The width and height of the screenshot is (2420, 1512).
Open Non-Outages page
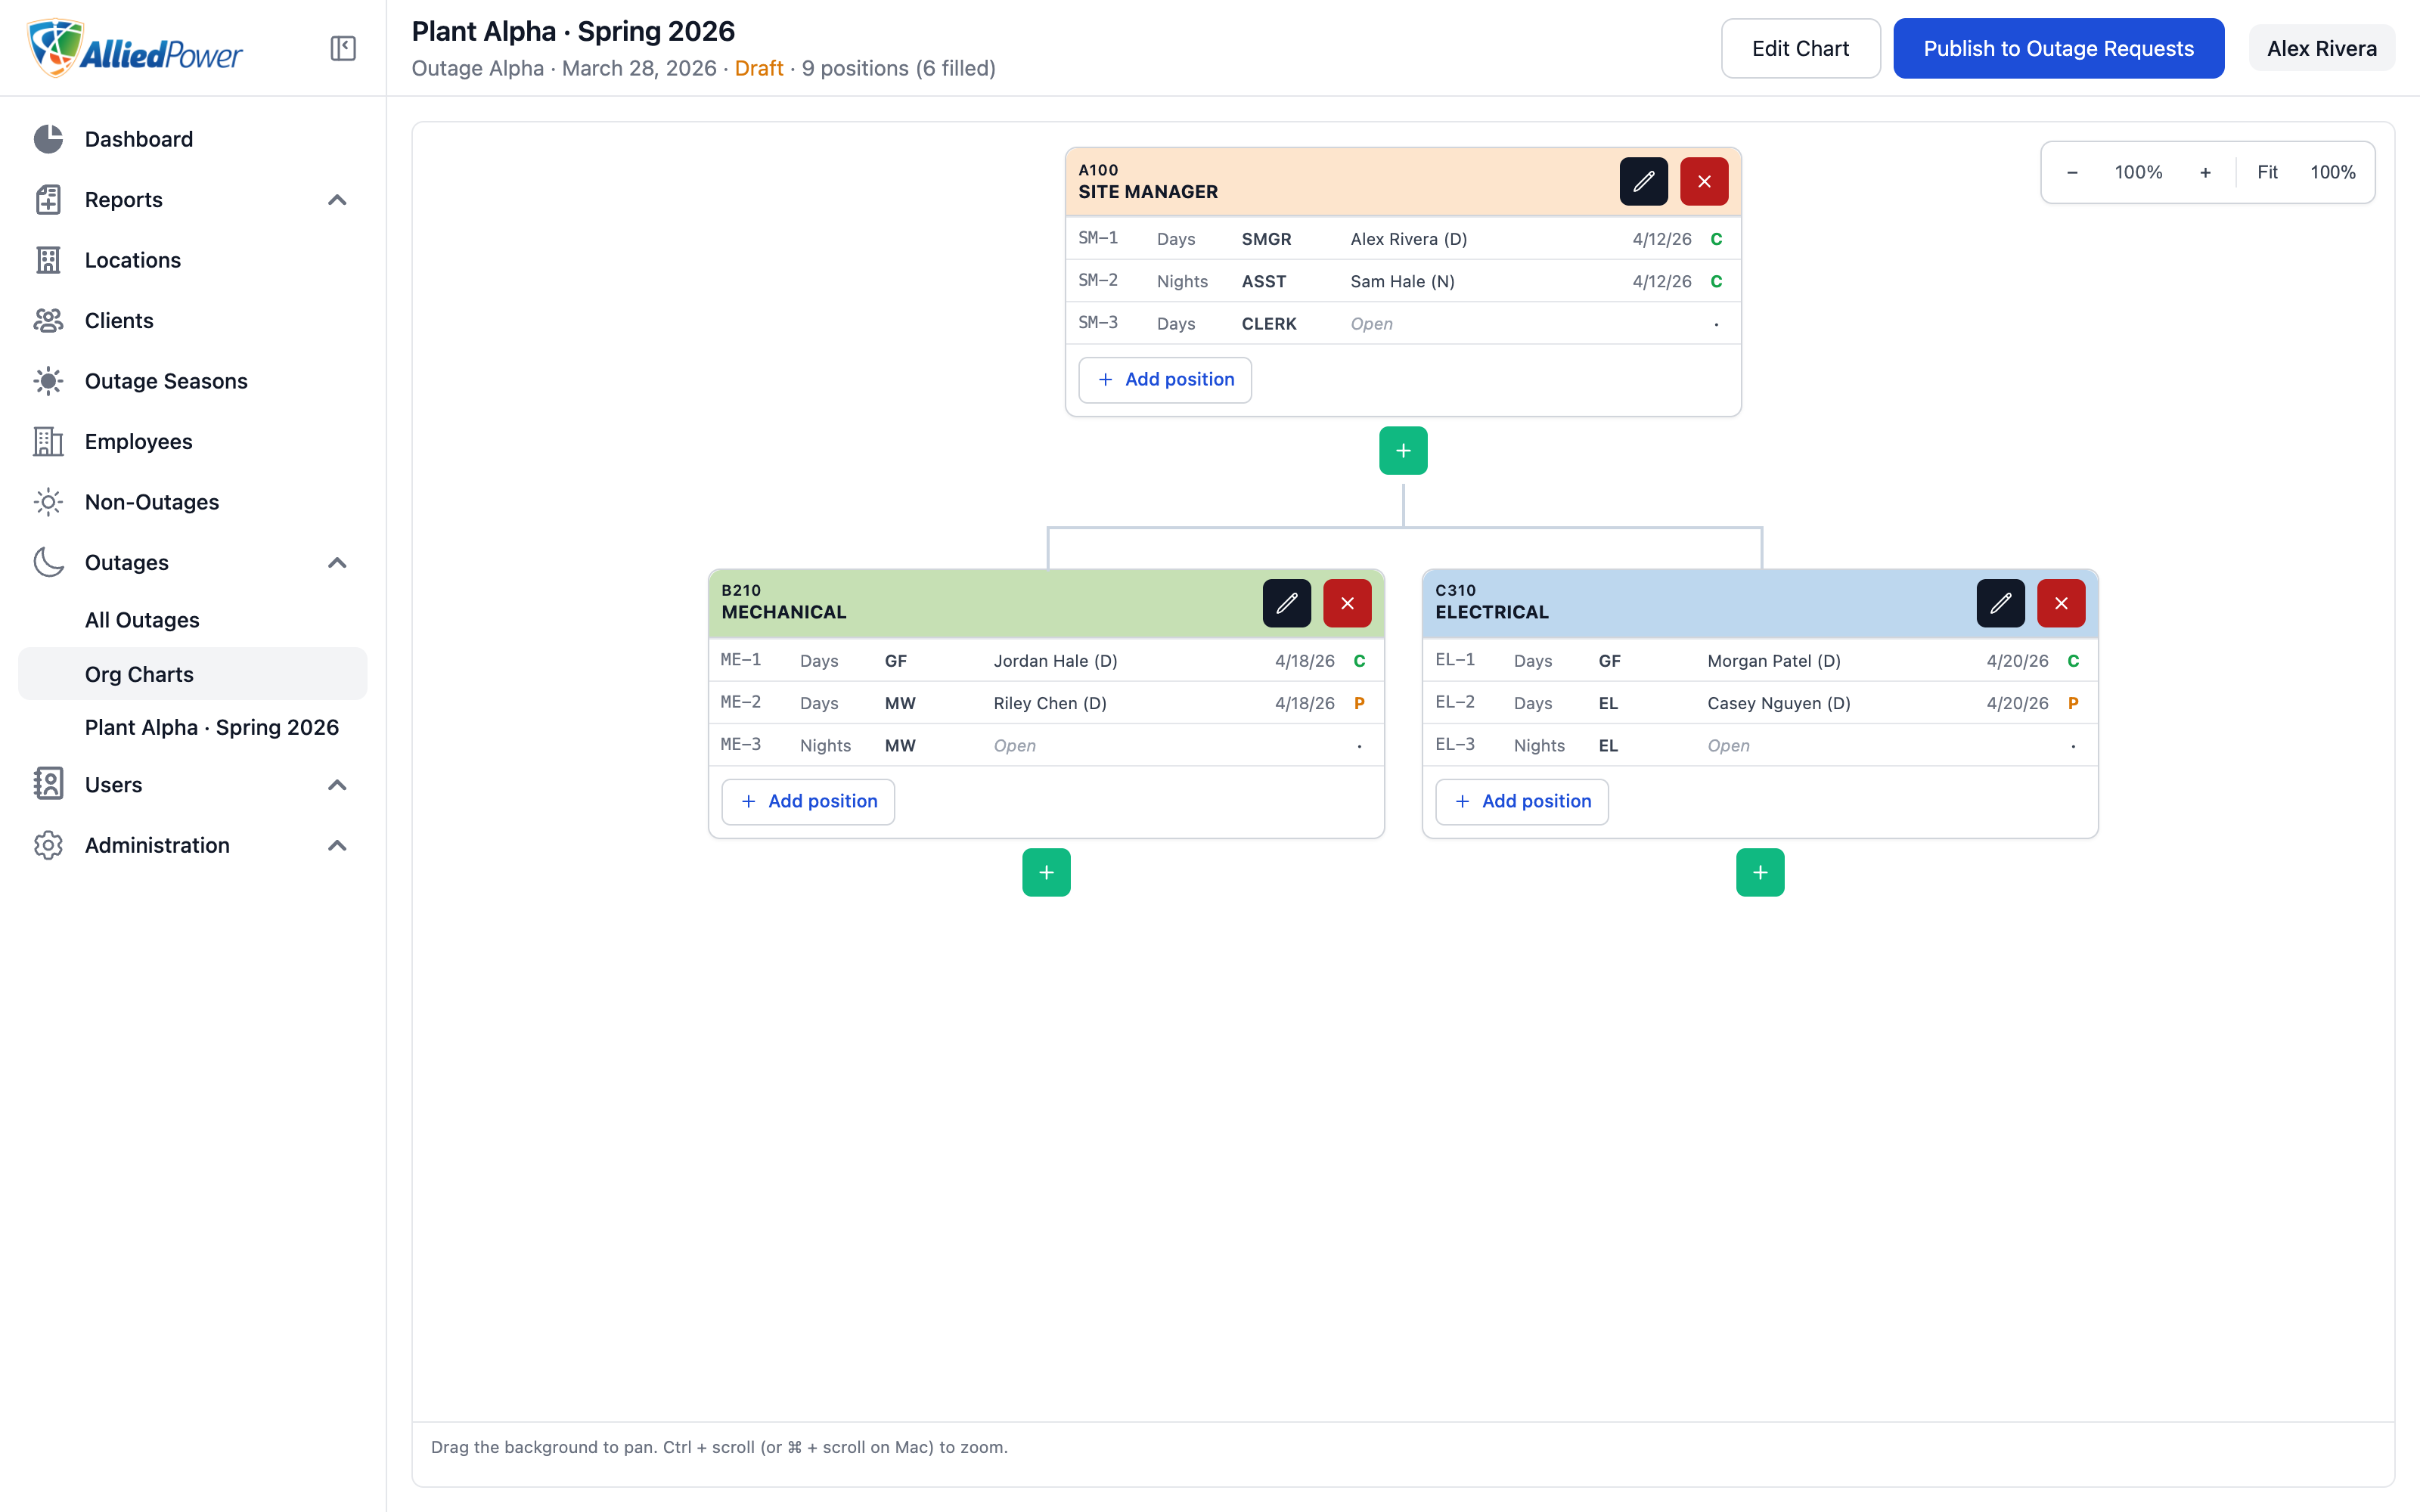coord(193,502)
